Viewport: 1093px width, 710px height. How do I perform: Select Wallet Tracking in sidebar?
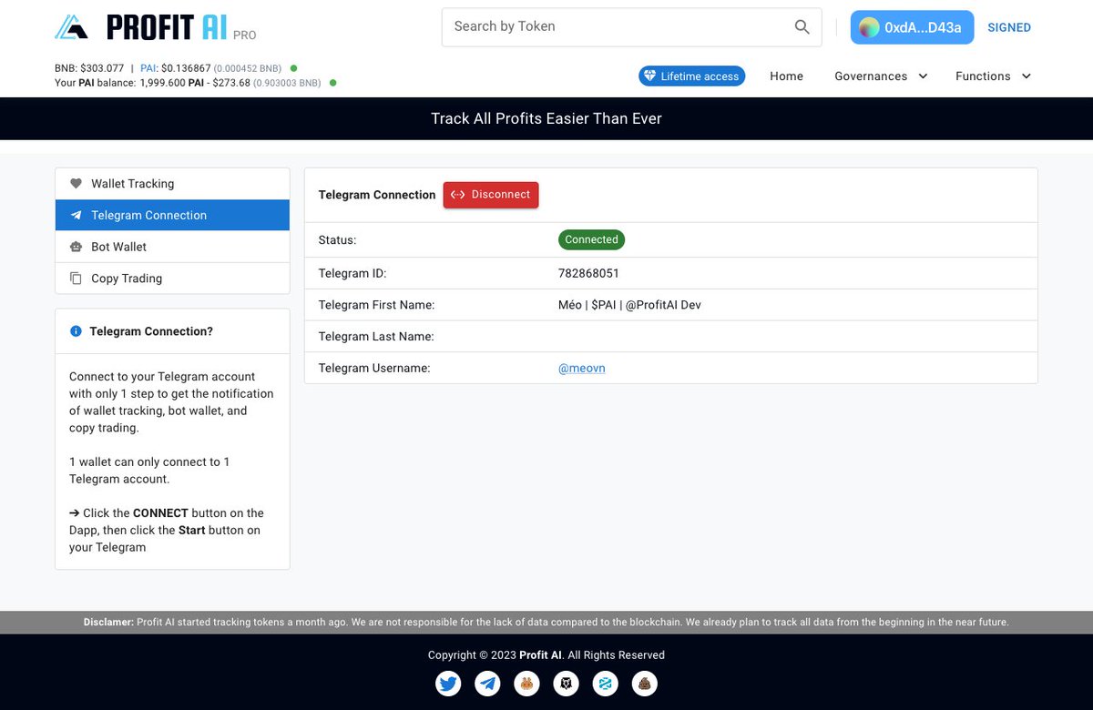pyautogui.click(x=172, y=184)
